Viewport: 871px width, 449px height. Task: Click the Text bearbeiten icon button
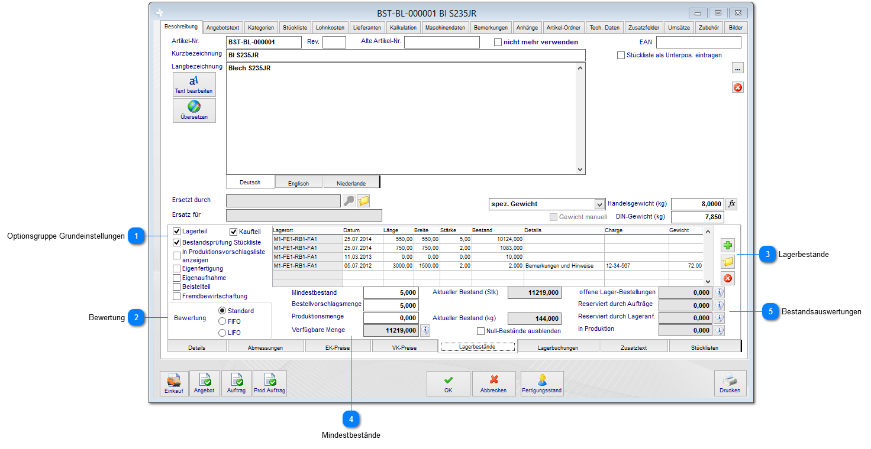coord(194,84)
